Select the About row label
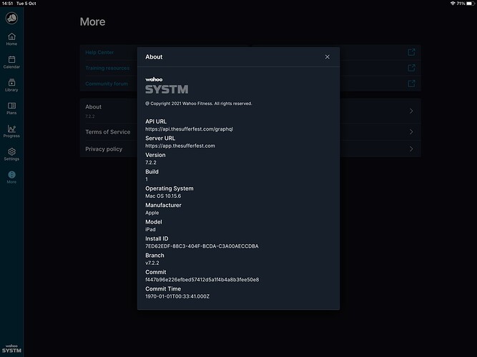Image resolution: width=477 pixels, height=357 pixels. click(94, 106)
